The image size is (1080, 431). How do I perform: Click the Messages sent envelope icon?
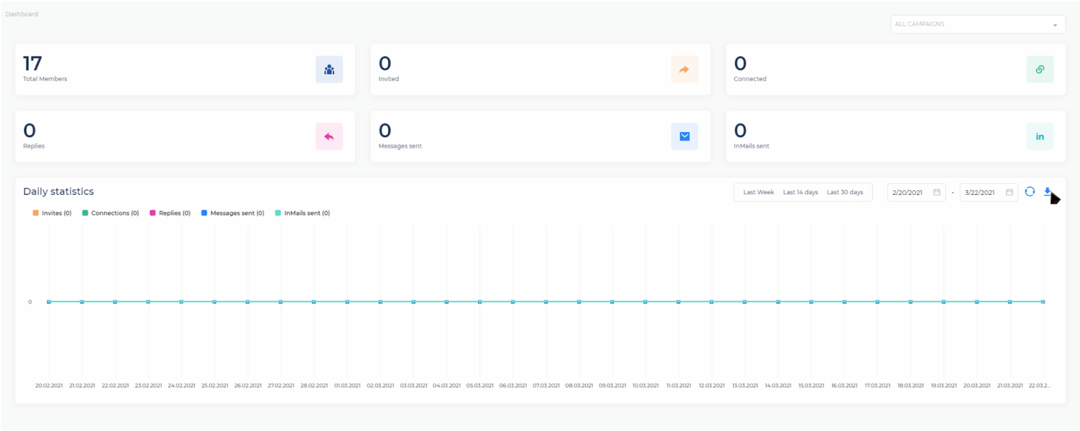(684, 136)
